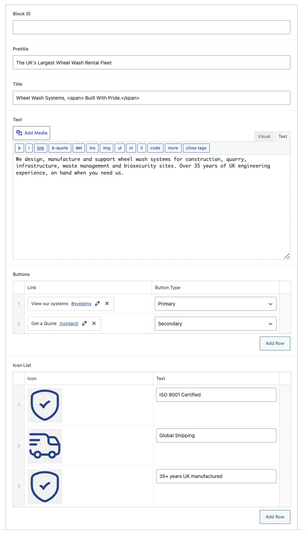Edit the 35+ years UK manufactured field

[216, 476]
